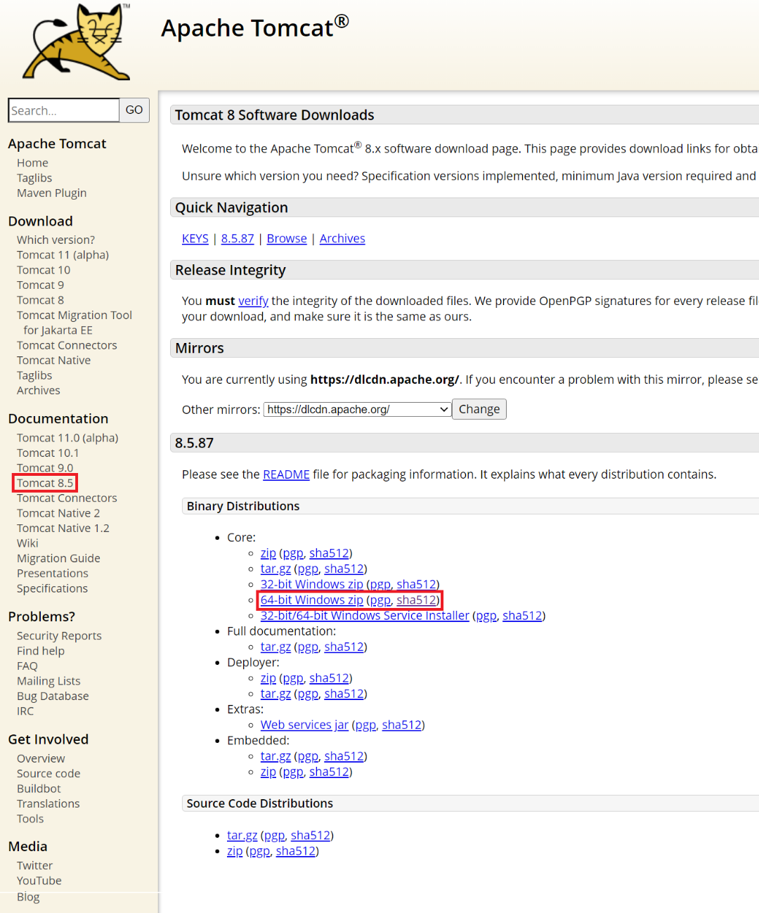
Task: Open the Twitter media link
Action: tap(34, 866)
